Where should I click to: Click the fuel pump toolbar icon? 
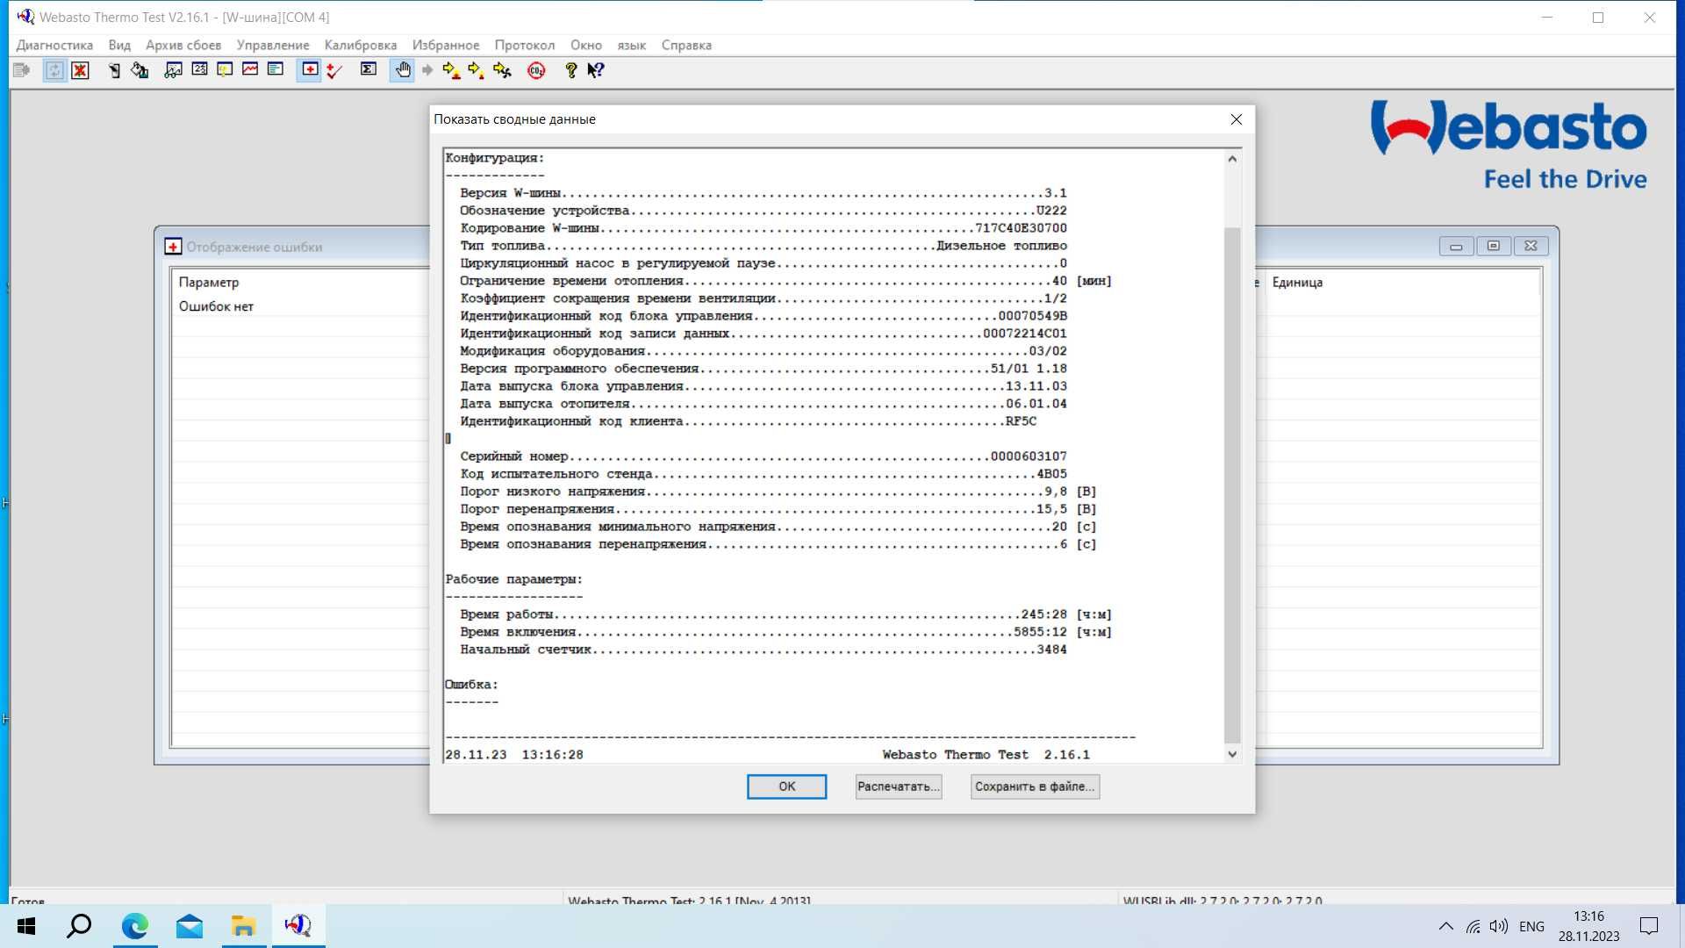click(114, 70)
